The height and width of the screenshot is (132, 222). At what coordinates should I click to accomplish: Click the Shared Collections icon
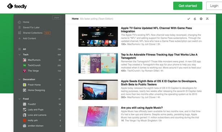point(19,33)
